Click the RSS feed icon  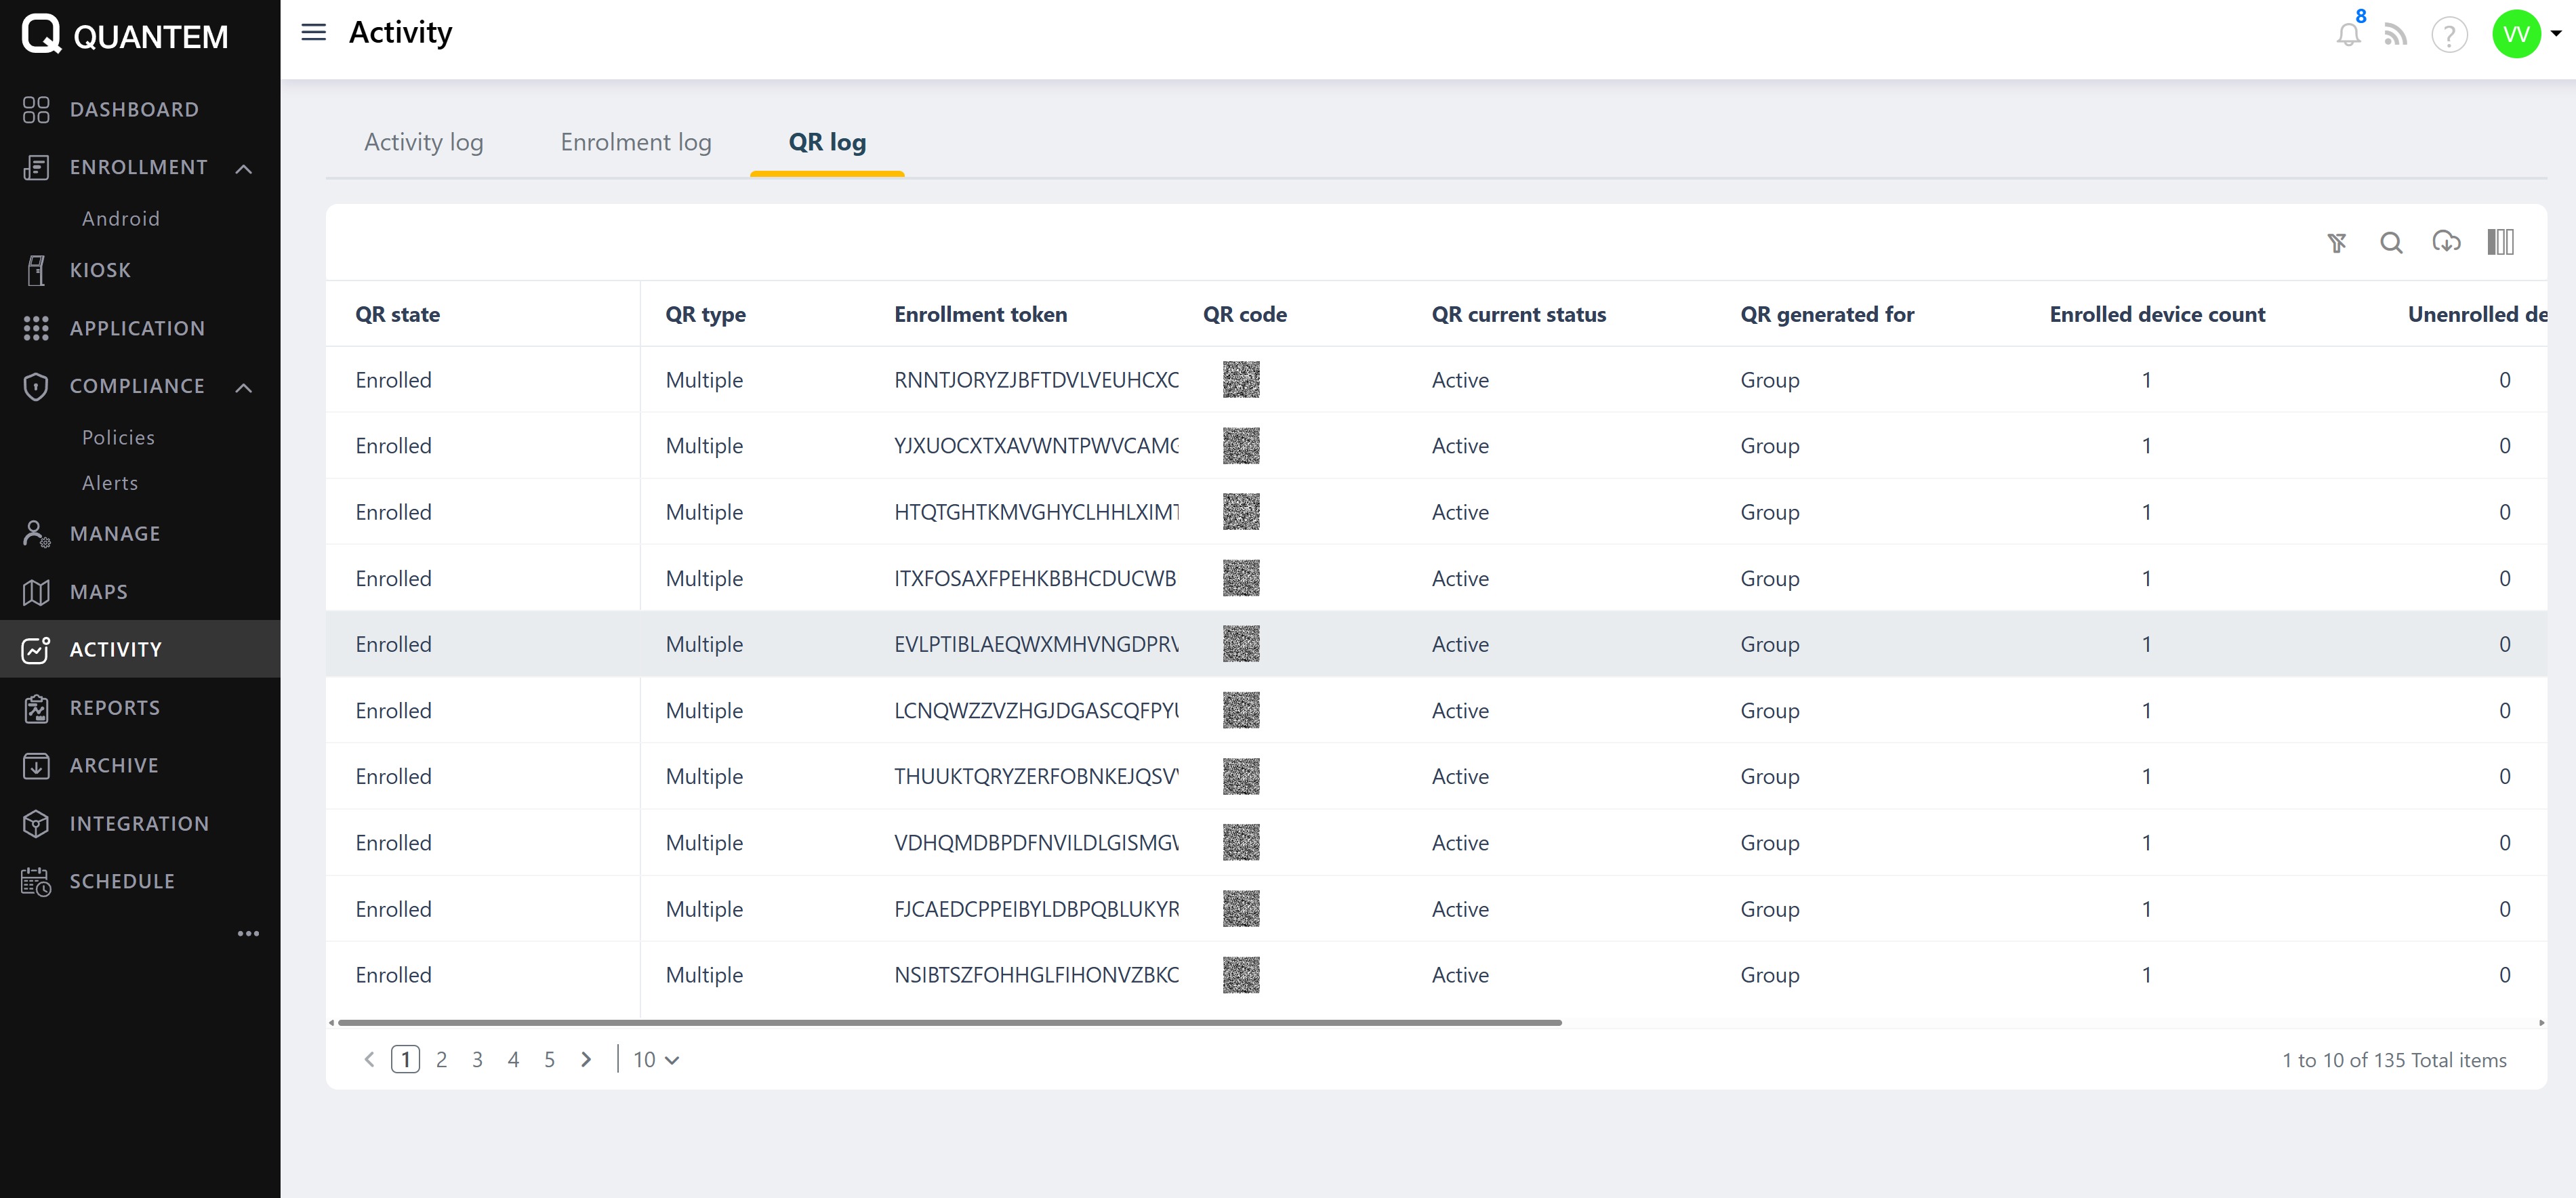coord(2396,36)
